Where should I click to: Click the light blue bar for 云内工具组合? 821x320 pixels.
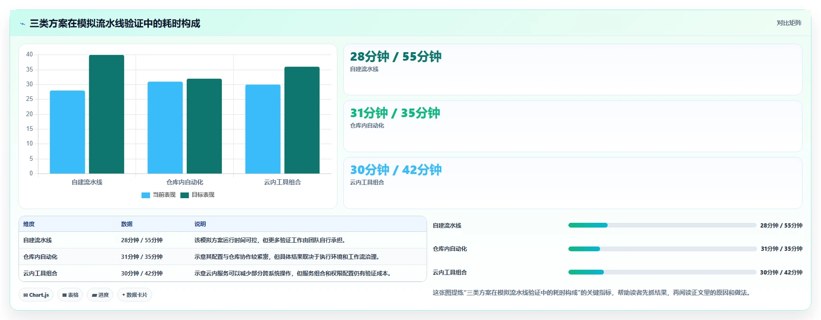point(263,129)
